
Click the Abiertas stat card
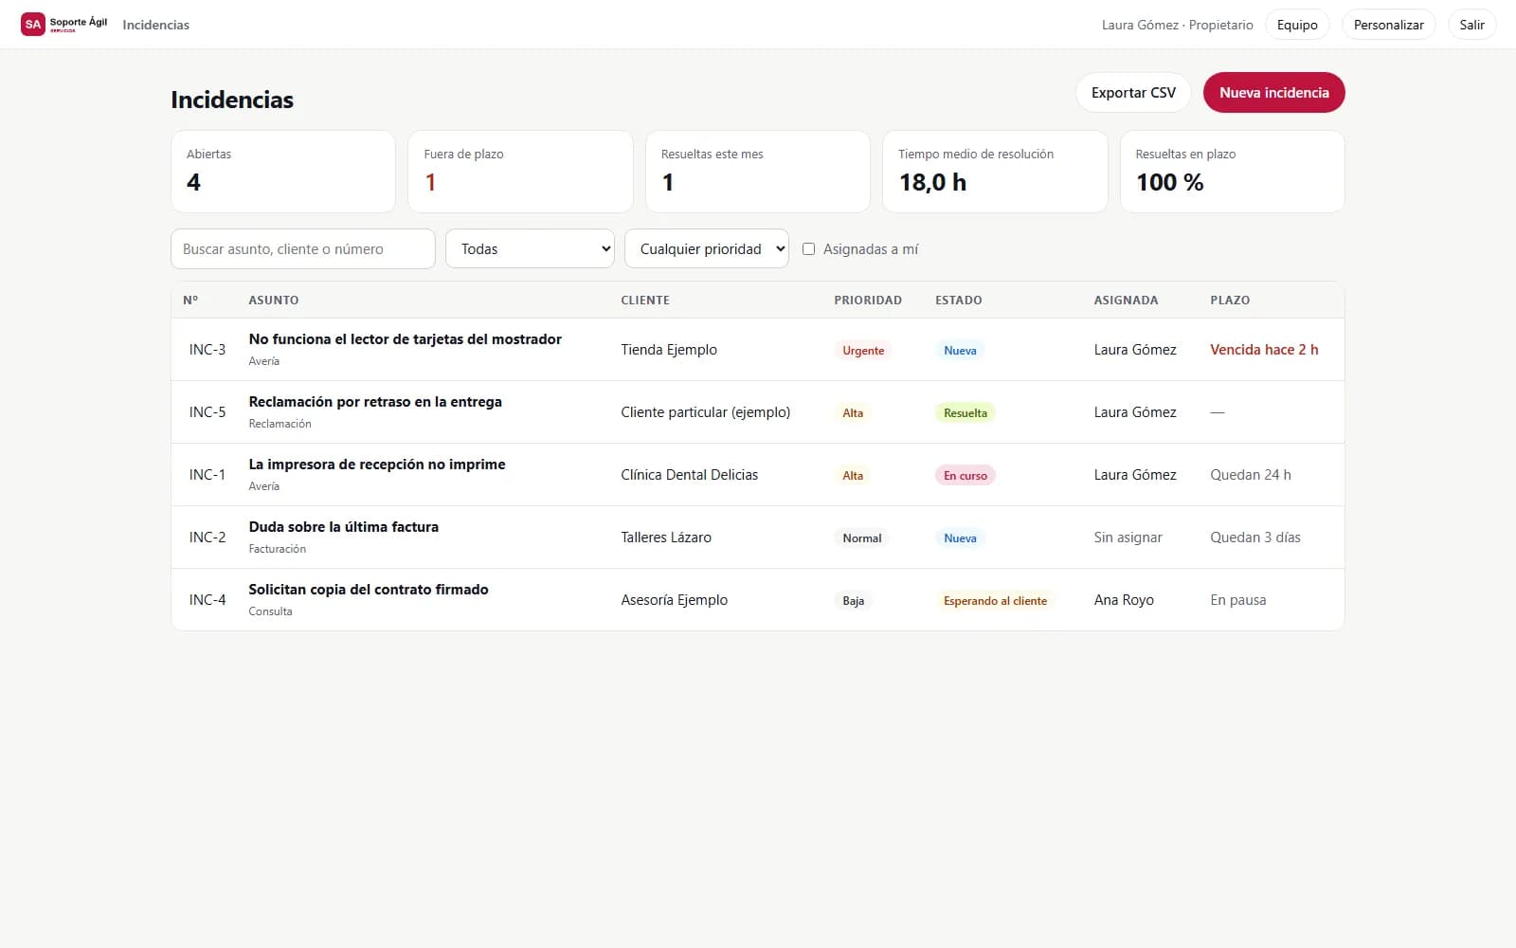283,172
